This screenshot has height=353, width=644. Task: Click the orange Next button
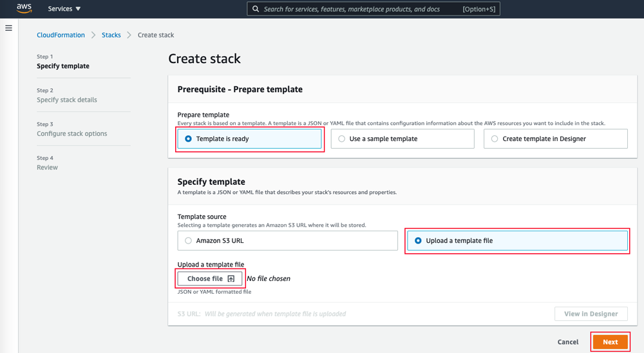tap(611, 342)
